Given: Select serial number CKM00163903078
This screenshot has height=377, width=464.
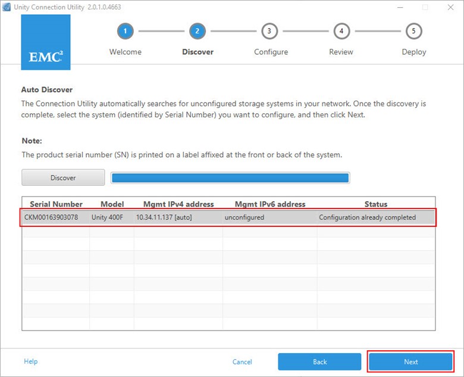Looking at the screenshot, I should (51, 217).
